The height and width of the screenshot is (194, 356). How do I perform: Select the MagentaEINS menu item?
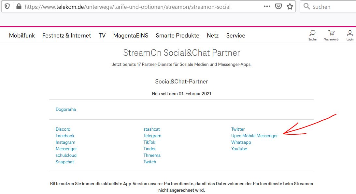(x=131, y=36)
